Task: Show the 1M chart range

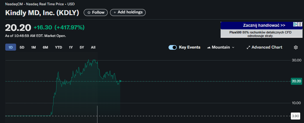Action: (33, 47)
